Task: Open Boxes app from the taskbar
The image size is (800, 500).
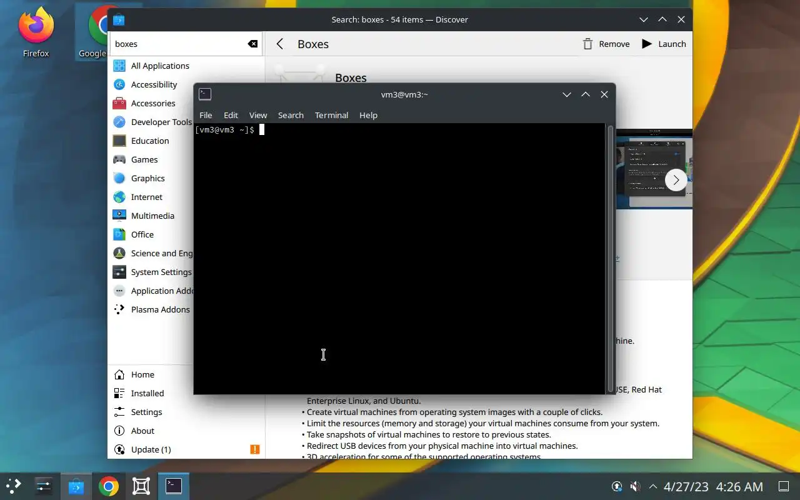Action: (141, 486)
